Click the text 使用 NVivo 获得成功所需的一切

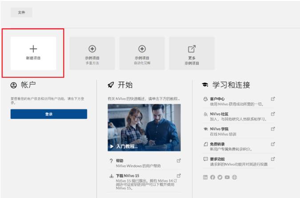tap(236, 104)
